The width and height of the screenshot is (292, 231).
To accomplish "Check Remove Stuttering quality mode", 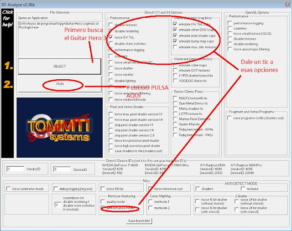I will tap(103, 201).
